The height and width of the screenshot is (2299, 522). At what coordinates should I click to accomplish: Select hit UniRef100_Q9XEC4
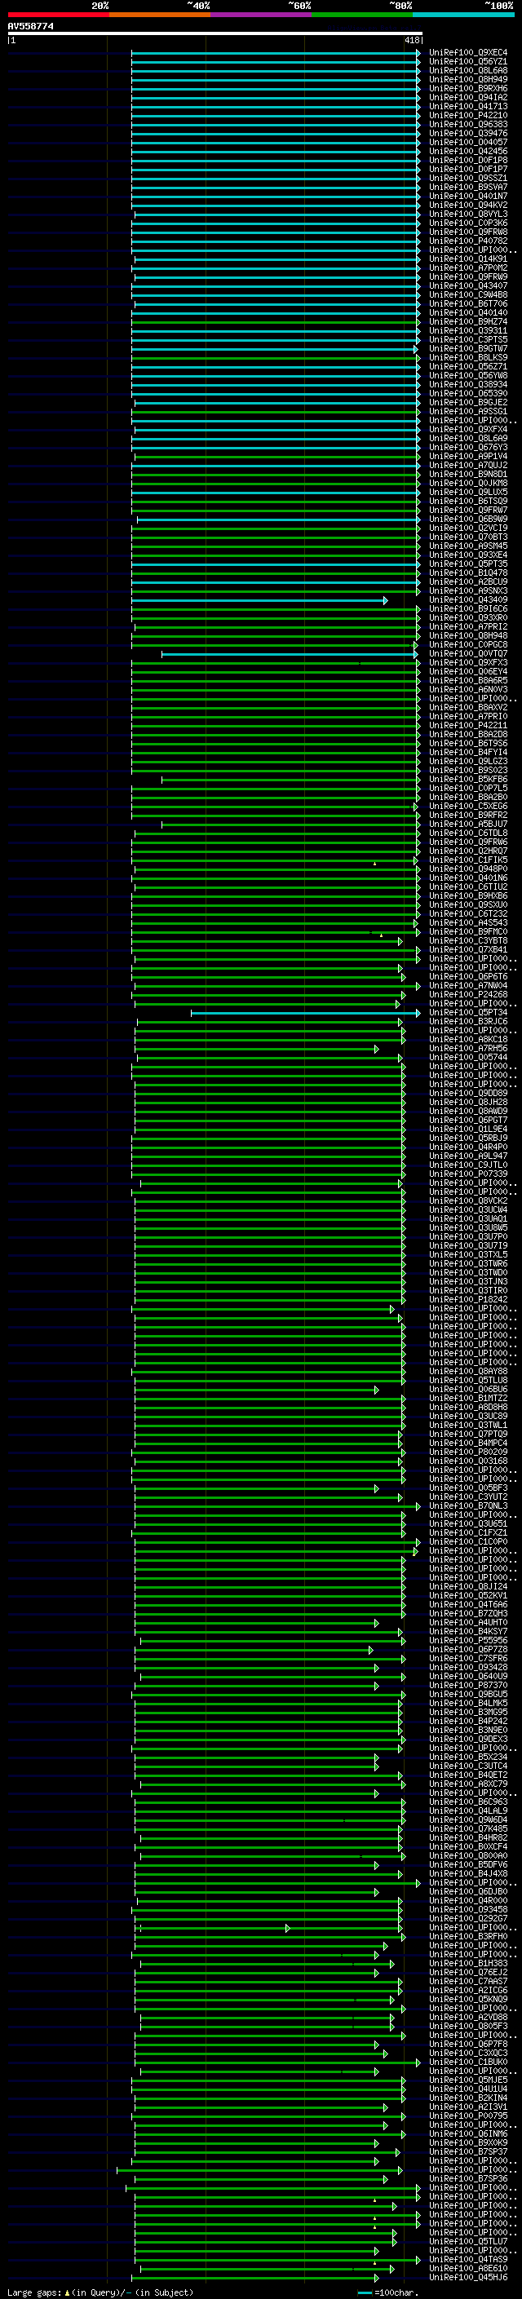click(468, 53)
